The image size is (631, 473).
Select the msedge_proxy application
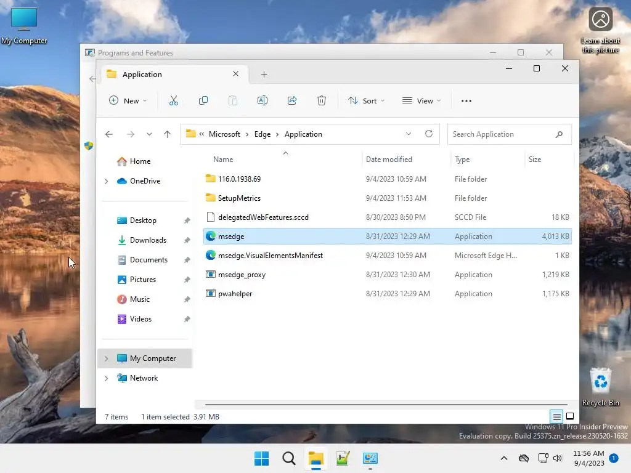(x=388, y=275)
